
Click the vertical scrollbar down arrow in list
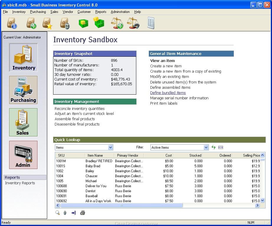pyautogui.click(x=263, y=201)
